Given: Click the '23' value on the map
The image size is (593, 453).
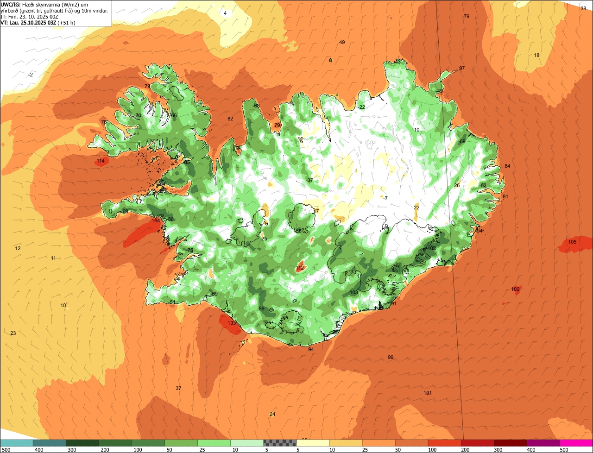Looking at the screenshot, I should point(13,333).
